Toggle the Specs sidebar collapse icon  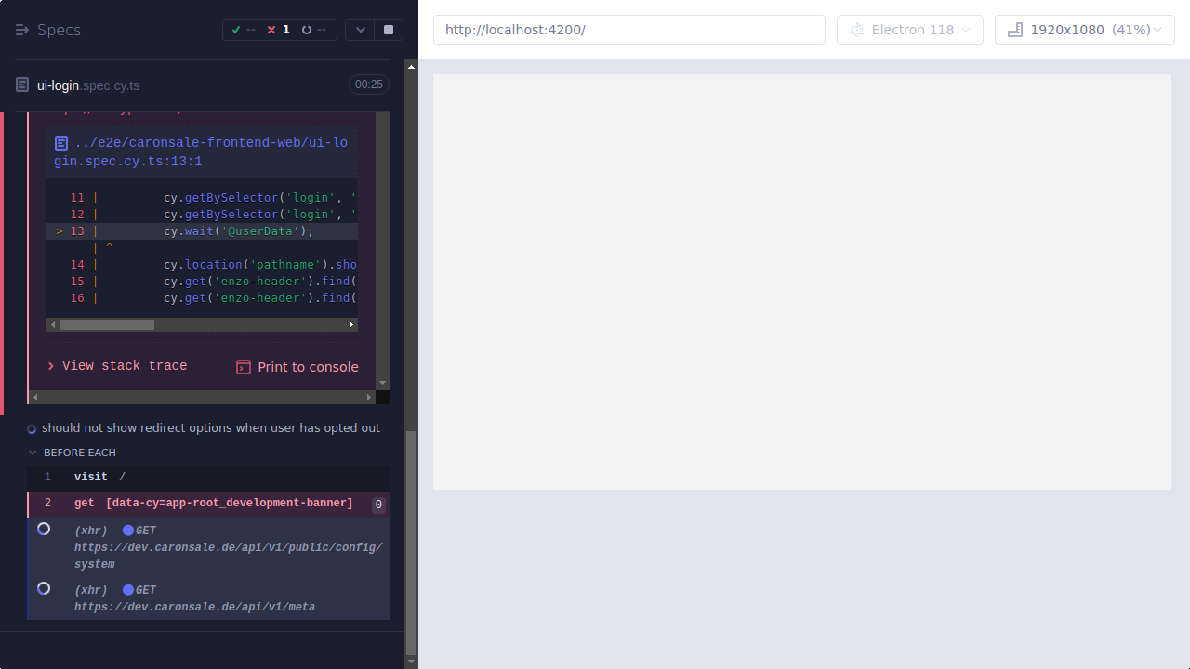point(22,29)
